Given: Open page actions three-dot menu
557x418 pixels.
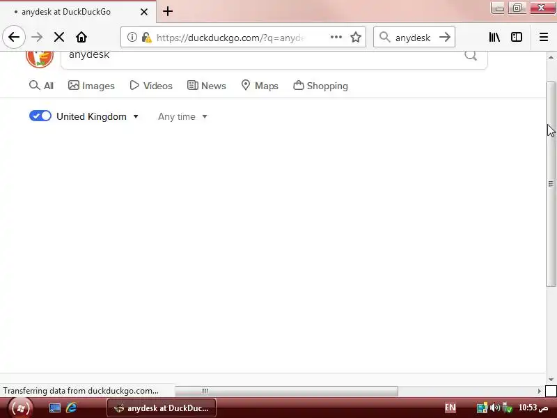Looking at the screenshot, I should pyautogui.click(x=336, y=37).
